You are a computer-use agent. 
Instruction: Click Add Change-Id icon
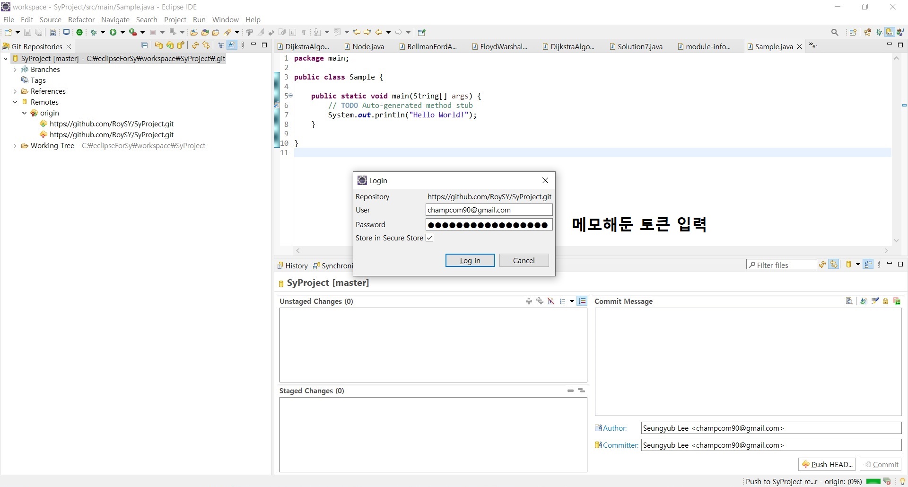[x=897, y=301]
